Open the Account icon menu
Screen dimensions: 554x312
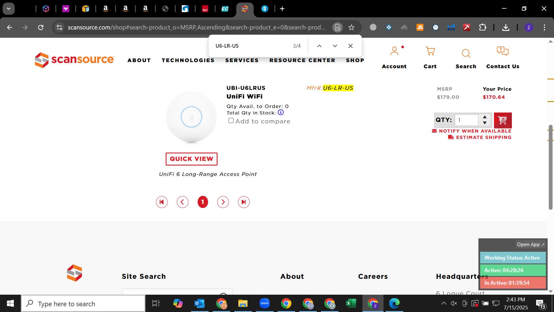tap(394, 51)
